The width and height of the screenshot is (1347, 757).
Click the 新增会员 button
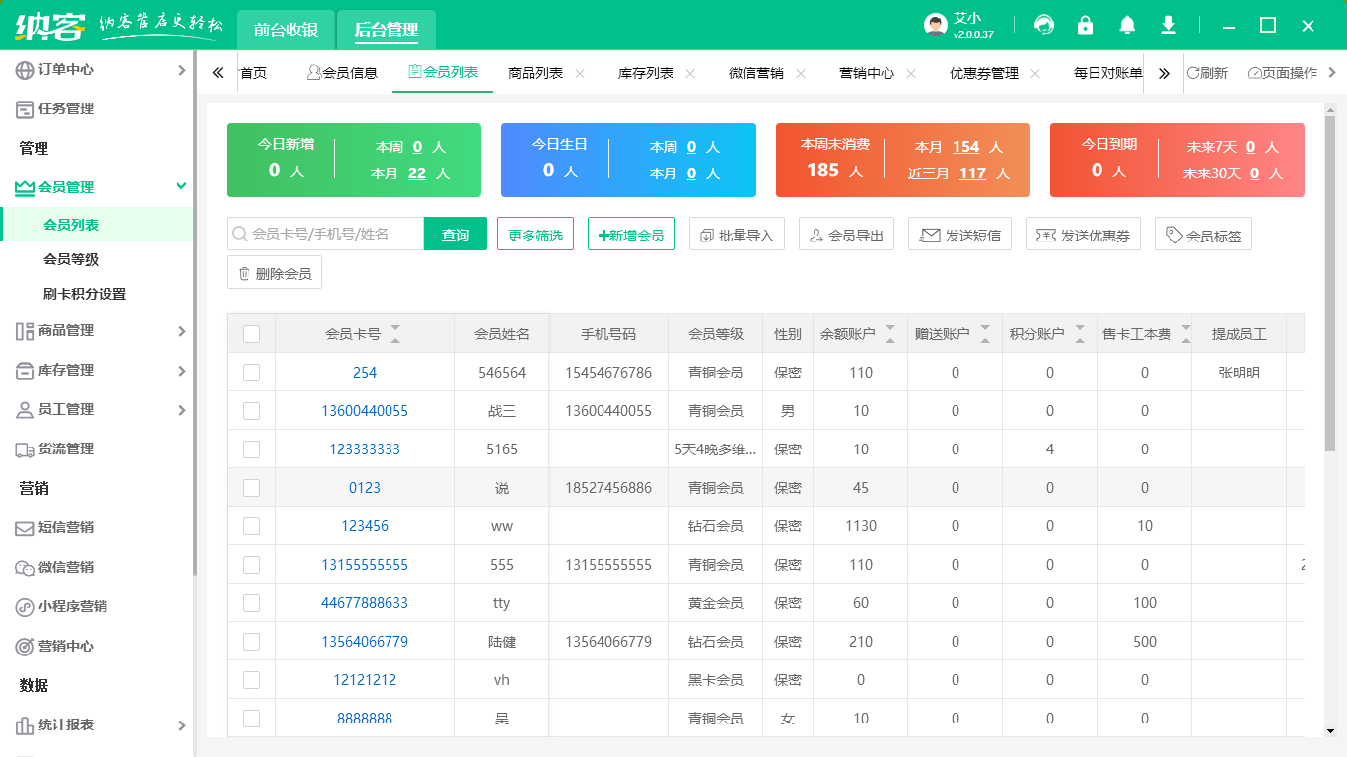tap(631, 235)
